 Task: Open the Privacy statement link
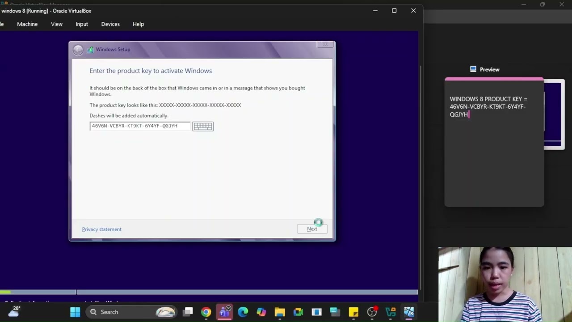coord(101,229)
